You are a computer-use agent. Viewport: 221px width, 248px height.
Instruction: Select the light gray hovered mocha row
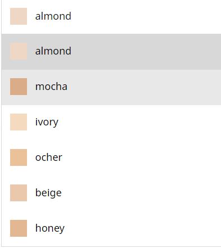click(x=111, y=87)
